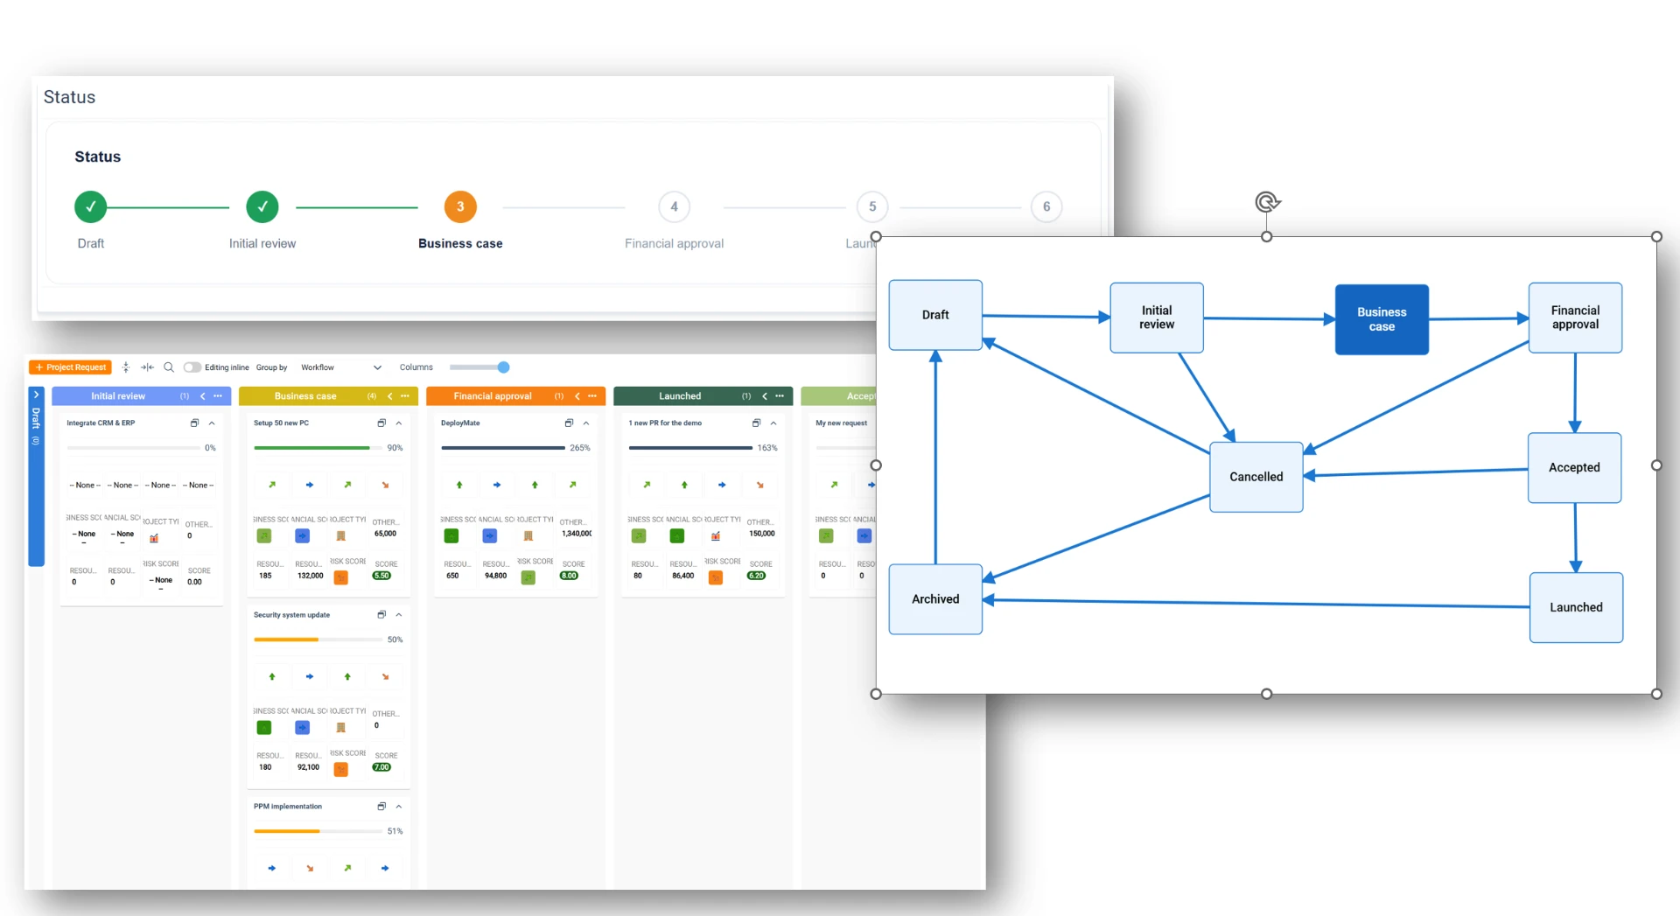Viewport: 1680px width, 916px height.
Task: Open the Financial approval column more menu
Action: 592,396
